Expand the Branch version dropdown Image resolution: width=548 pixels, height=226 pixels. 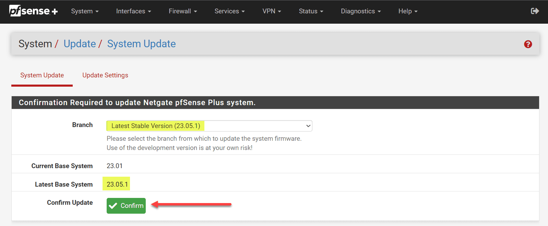pos(209,126)
